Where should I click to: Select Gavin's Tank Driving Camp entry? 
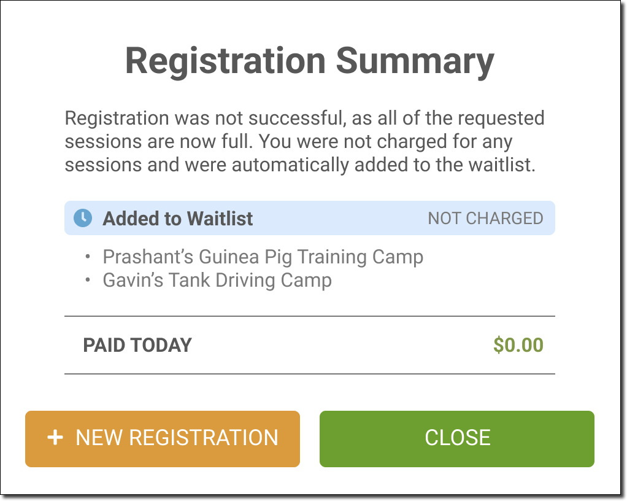point(217,281)
